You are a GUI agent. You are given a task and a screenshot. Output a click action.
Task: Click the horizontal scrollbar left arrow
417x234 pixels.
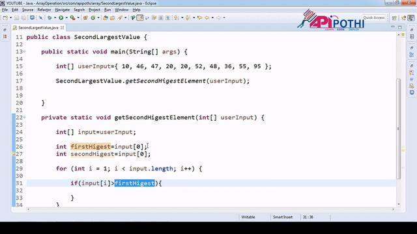point(29,209)
